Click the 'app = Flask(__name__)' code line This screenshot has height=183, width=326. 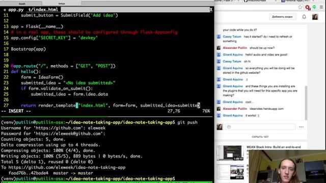click(37, 26)
